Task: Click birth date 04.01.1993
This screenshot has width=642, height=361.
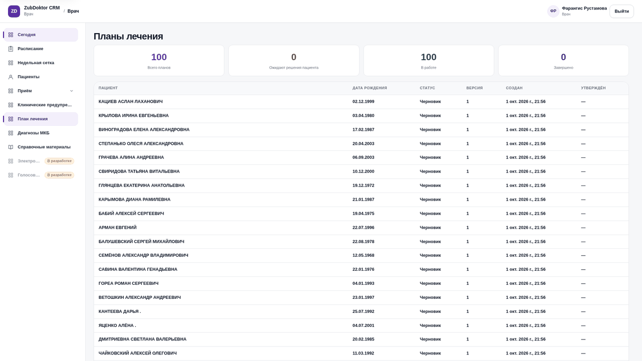Action: [363, 283]
